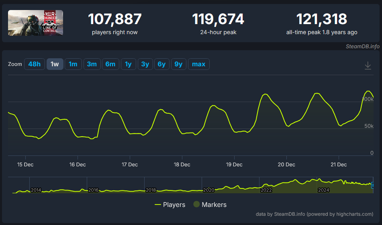The image size is (382, 225).
Task: Click the '16 Dec' axis label
Action: coord(78,165)
